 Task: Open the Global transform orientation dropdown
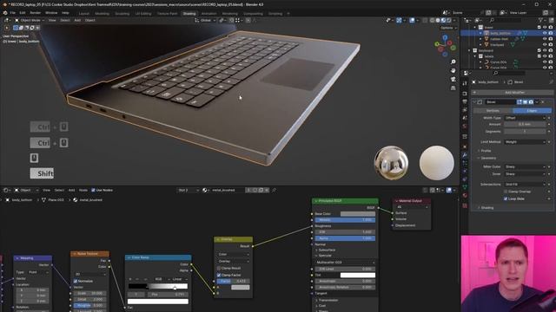click(x=206, y=20)
